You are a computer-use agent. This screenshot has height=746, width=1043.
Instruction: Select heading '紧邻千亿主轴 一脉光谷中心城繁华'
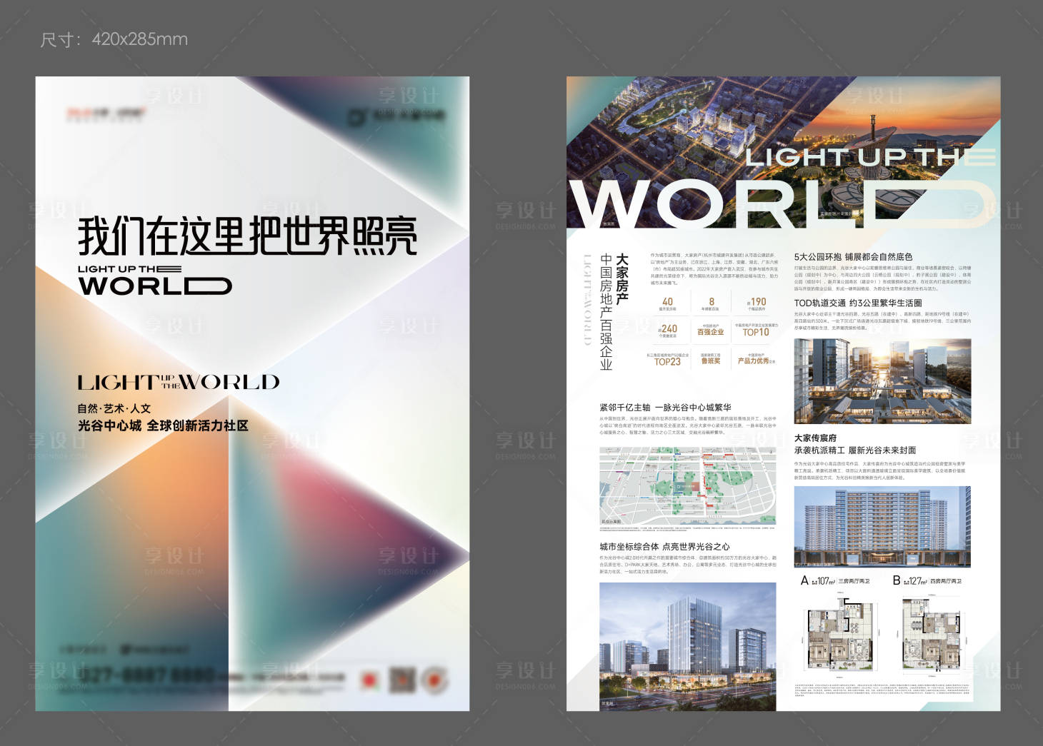coord(665,407)
